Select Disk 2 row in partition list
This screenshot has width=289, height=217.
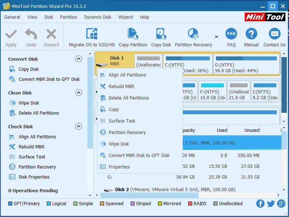pos(188,189)
